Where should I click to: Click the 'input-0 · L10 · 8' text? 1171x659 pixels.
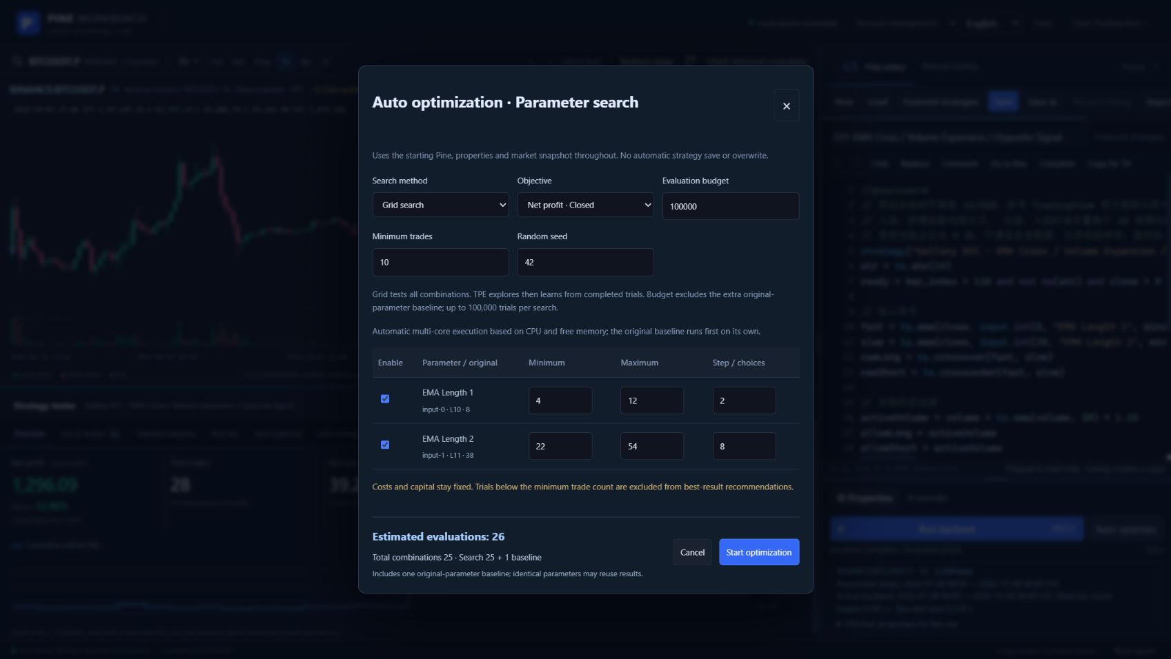click(x=446, y=409)
